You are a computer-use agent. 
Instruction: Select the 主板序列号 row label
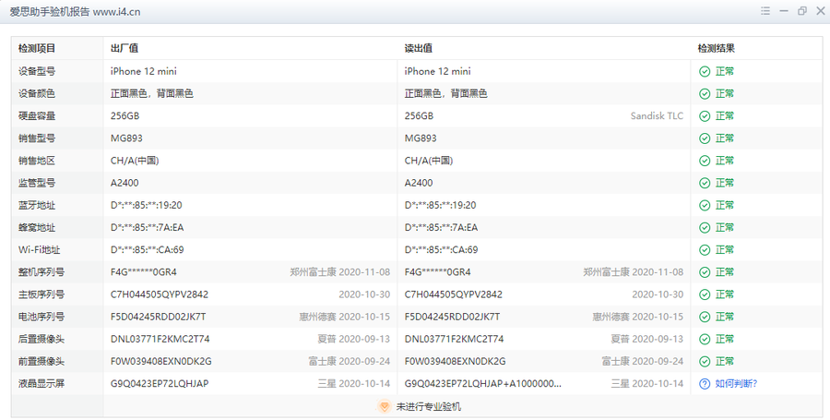[41, 294]
